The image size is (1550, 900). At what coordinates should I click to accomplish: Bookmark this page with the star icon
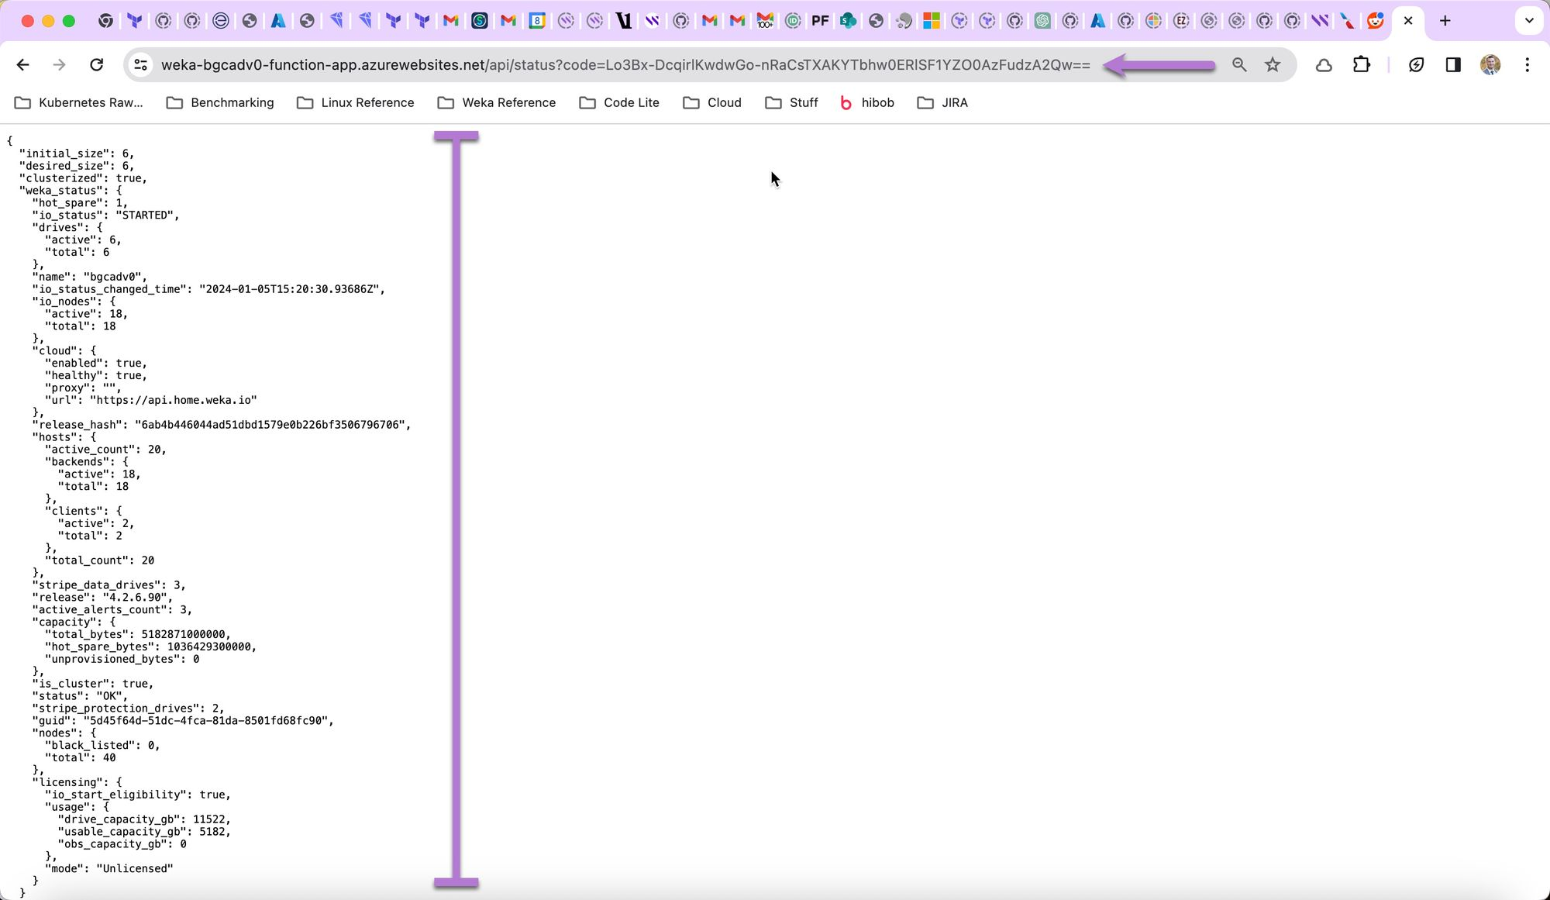[x=1273, y=65]
